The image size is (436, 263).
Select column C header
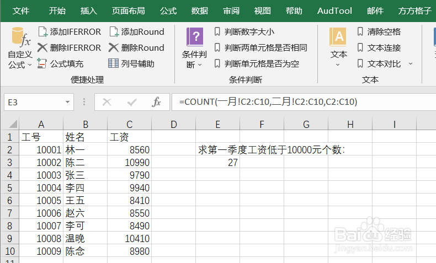[130, 124]
